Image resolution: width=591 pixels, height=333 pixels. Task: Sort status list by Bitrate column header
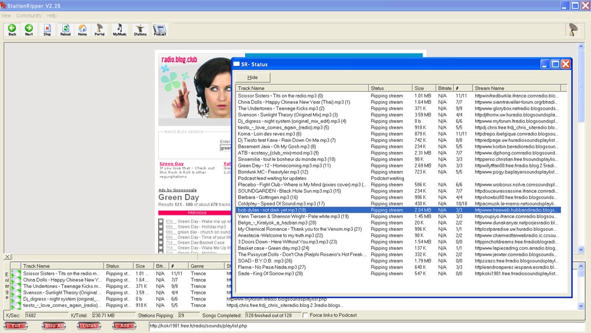pos(445,88)
